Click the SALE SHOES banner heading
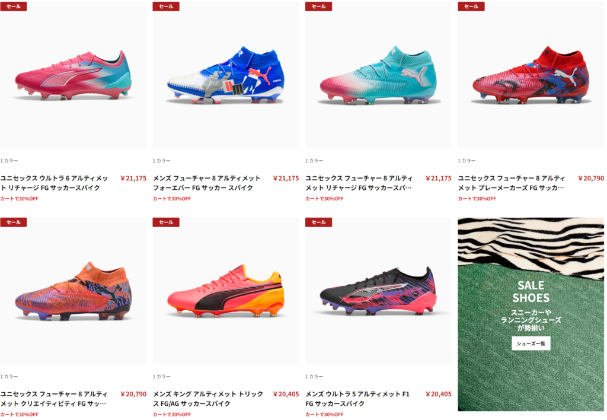Image resolution: width=607 pixels, height=420 pixels. pyautogui.click(x=531, y=291)
